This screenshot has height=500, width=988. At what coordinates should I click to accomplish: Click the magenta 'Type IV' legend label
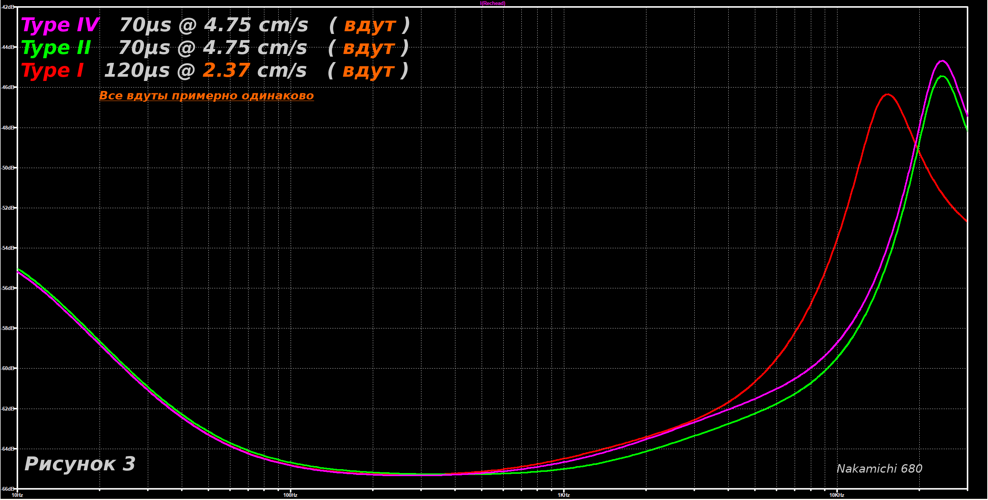pos(60,25)
